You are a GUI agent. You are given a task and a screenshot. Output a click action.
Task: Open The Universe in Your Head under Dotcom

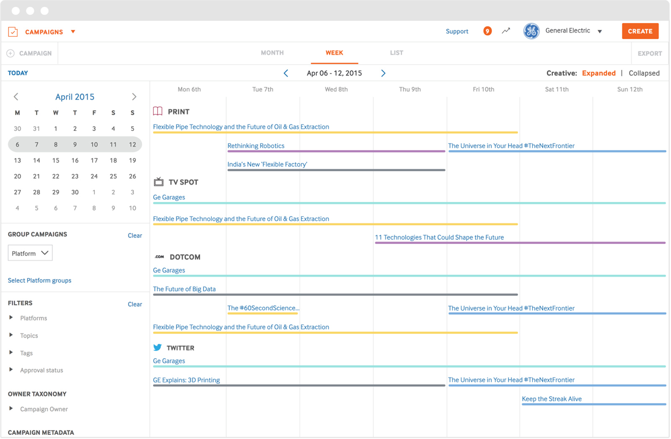click(x=511, y=308)
